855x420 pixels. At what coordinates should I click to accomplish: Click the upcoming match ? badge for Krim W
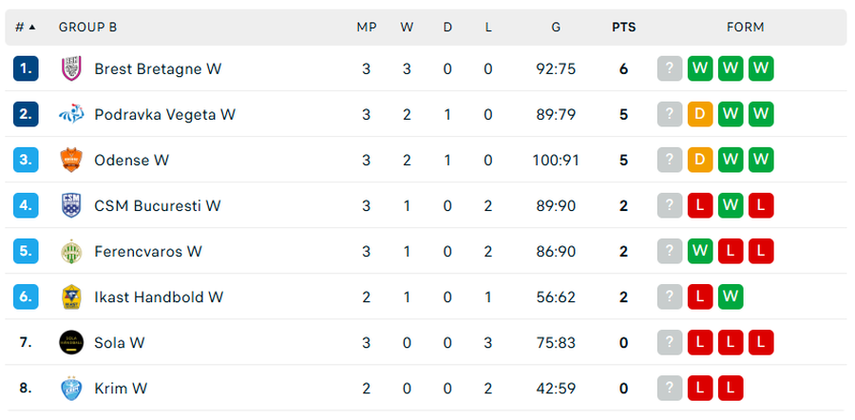click(670, 388)
